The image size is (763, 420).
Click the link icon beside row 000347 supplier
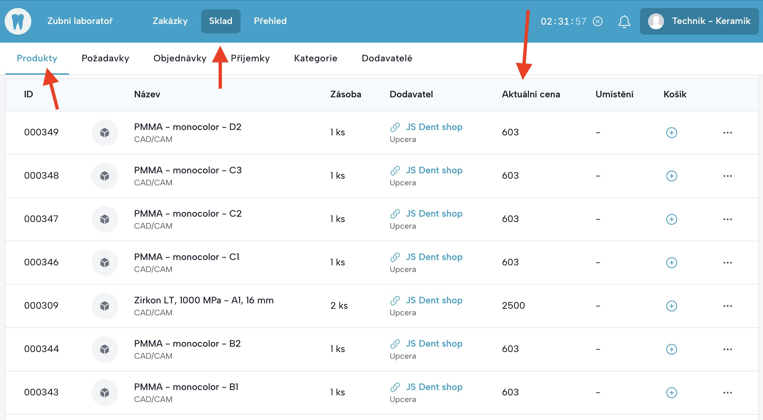coord(395,214)
